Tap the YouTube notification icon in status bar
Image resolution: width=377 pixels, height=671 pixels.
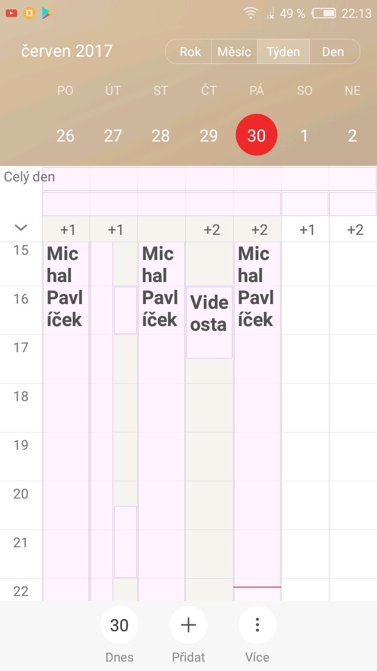(12, 14)
